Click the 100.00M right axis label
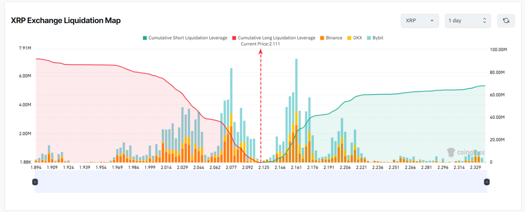 pos(499,49)
